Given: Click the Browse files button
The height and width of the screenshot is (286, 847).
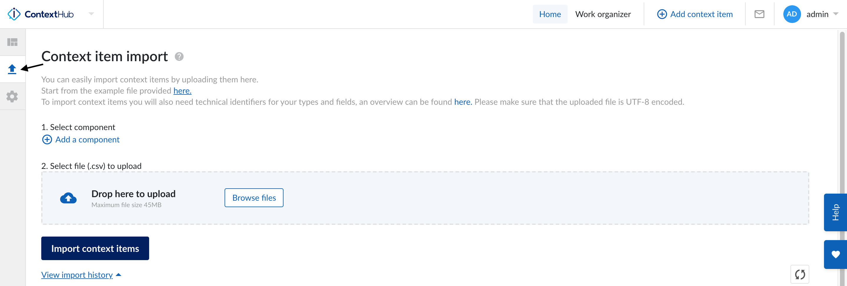Looking at the screenshot, I should coord(254,198).
